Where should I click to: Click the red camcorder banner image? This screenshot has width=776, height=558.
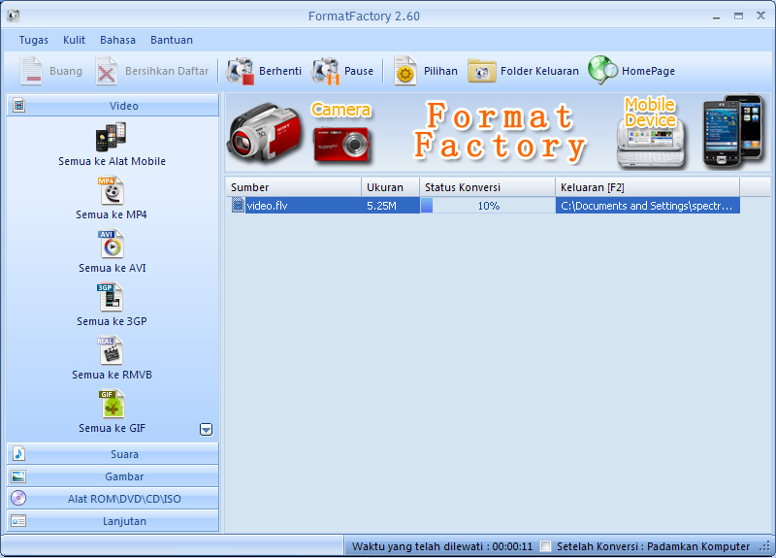pyautogui.click(x=265, y=132)
